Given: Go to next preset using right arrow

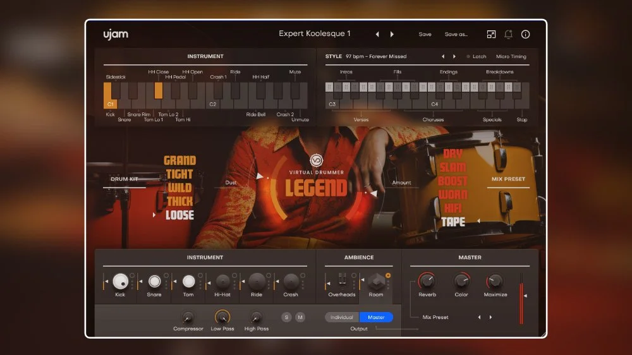Looking at the screenshot, I should tap(392, 34).
